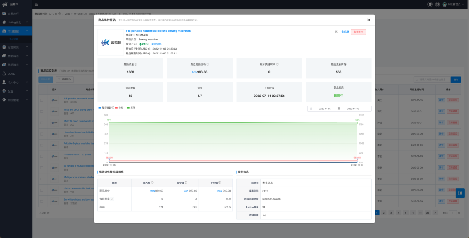469x238 pixels.
Task: Toggle the 仅看我的 checkbox
Action: tap(59, 79)
